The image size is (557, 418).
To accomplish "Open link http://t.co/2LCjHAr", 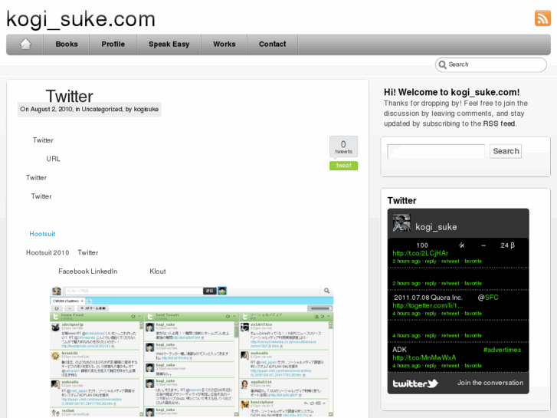I will pos(420,253).
